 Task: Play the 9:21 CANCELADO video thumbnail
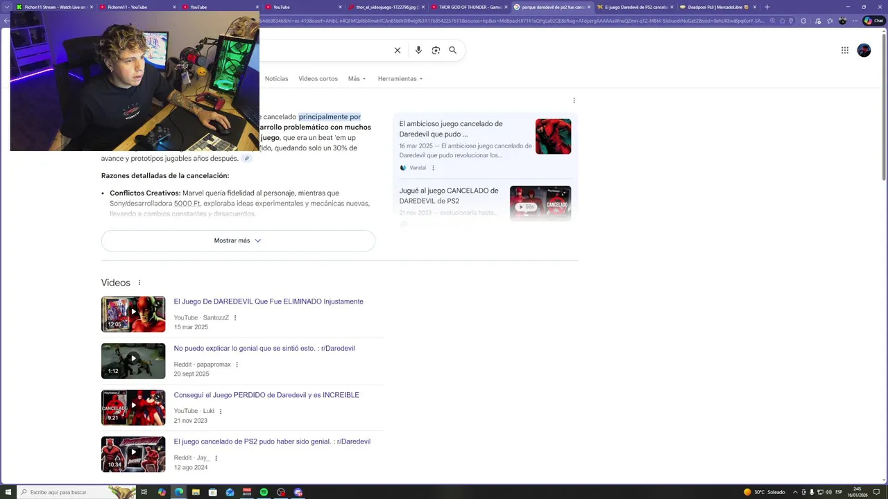click(x=133, y=408)
